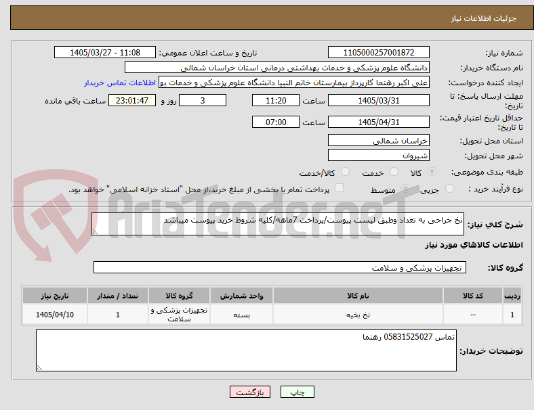
Task: Select the کالا/خدمت radio button
Action: point(346,172)
